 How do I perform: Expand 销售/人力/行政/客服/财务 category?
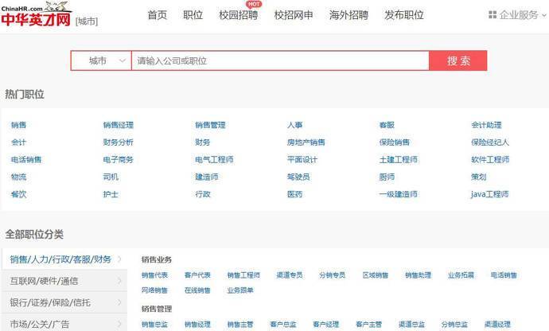[x=64, y=259]
